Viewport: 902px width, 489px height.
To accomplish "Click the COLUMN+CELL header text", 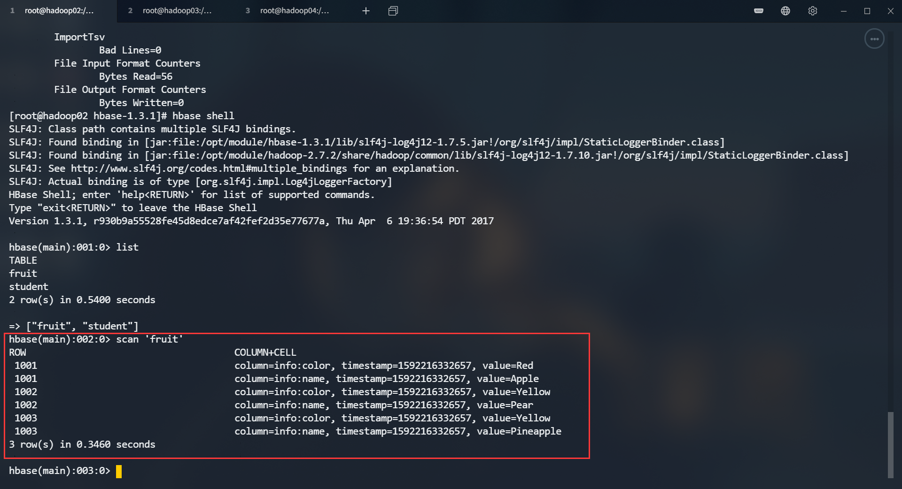I will (265, 352).
